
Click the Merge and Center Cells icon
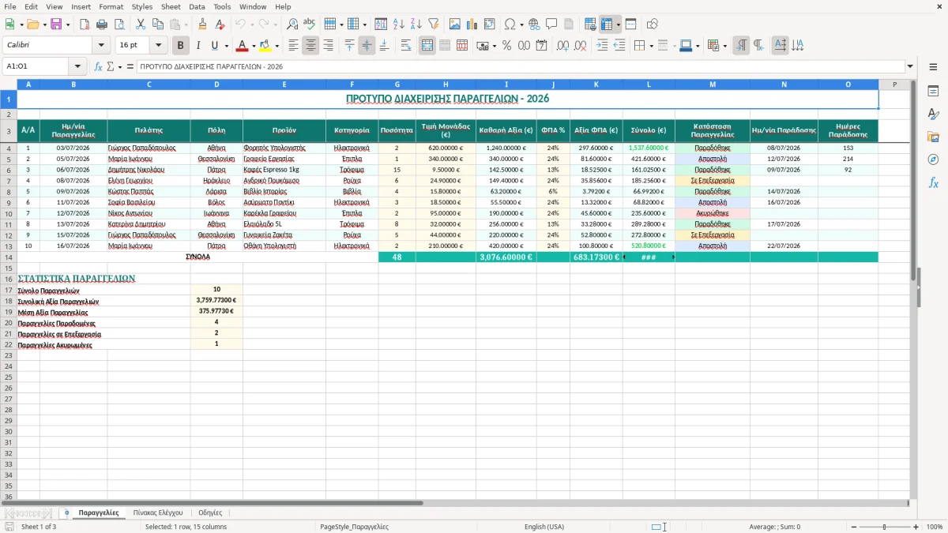[x=427, y=46]
